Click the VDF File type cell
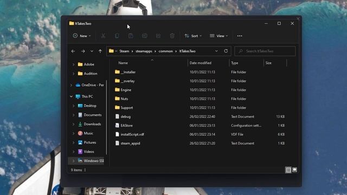Screen dimensions: 347x195 point(237,134)
